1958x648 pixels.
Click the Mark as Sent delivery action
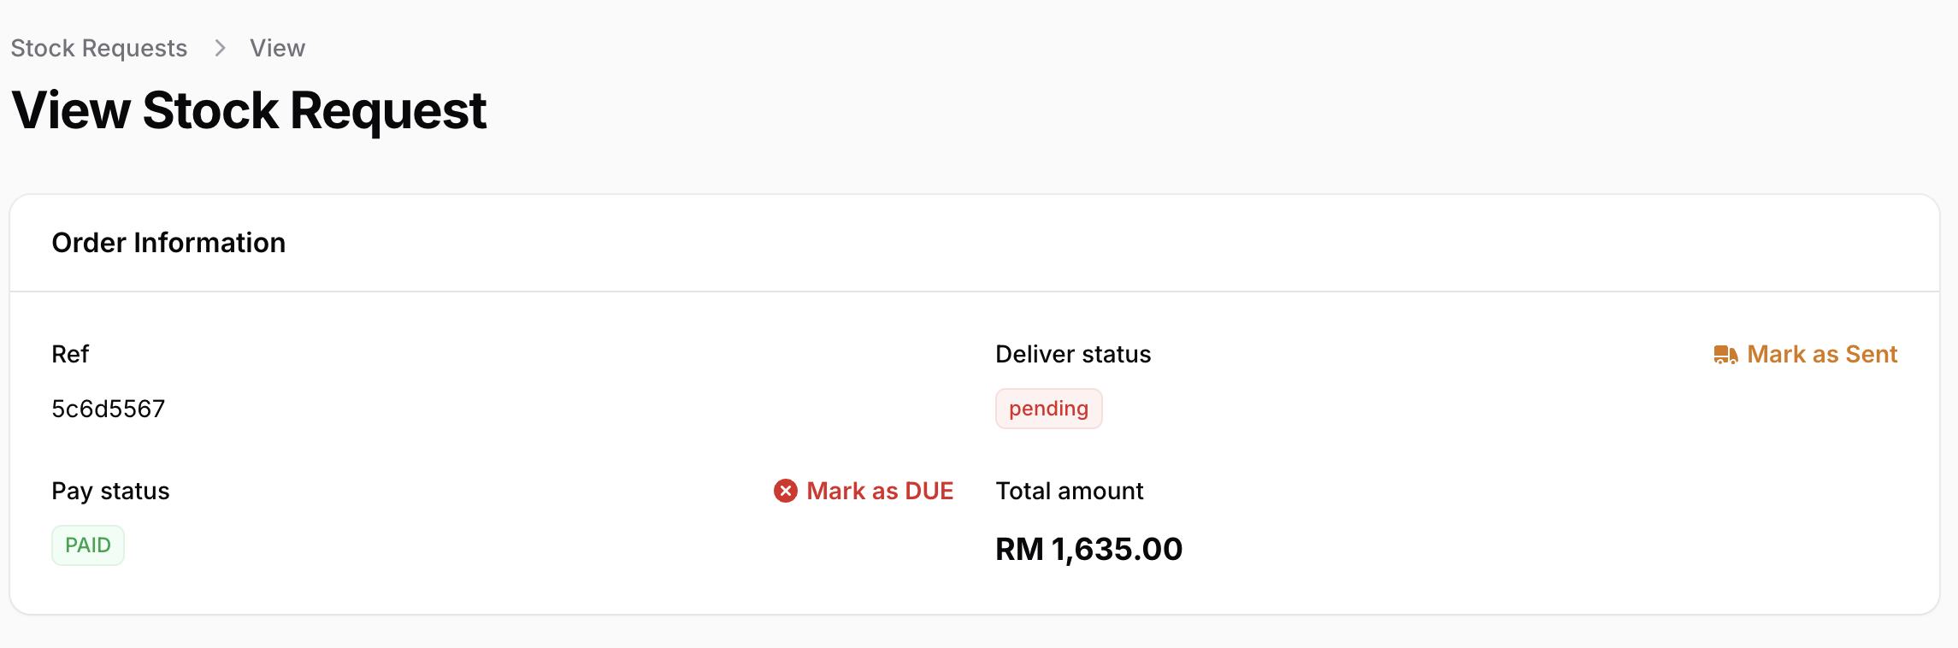tap(1822, 354)
